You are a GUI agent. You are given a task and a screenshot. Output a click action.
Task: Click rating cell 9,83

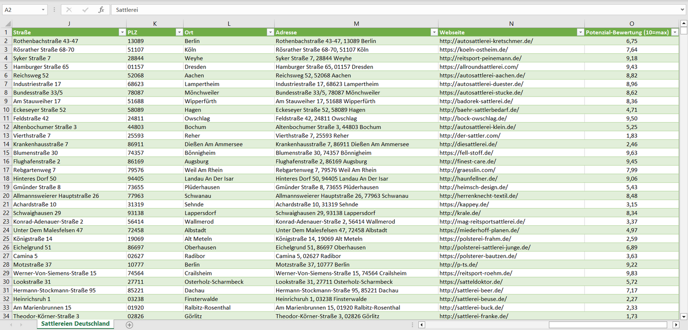click(x=632, y=273)
